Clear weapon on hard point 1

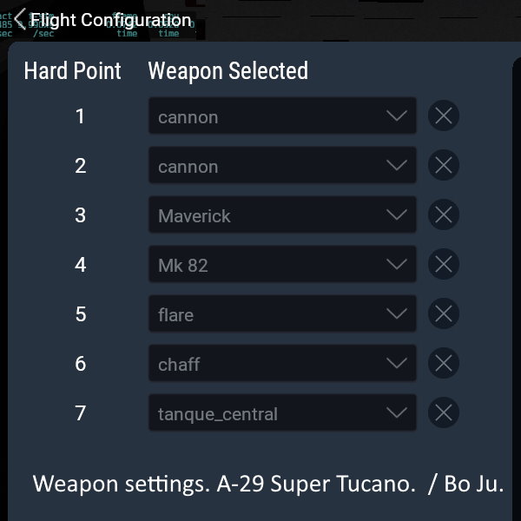click(x=444, y=116)
